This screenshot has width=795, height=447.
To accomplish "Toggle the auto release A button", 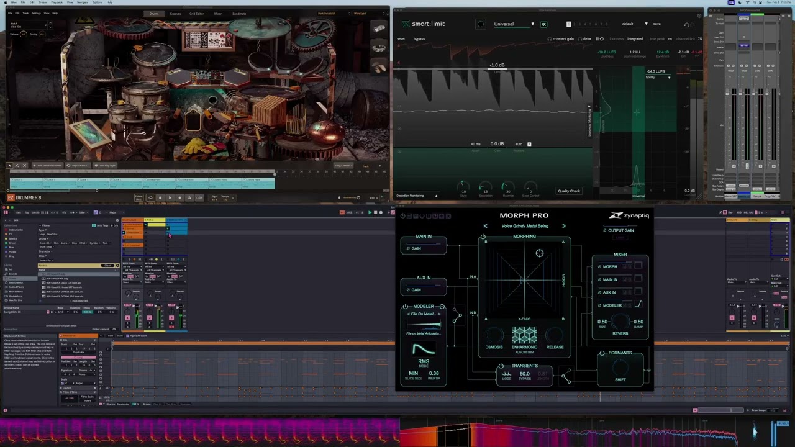I will (x=529, y=144).
